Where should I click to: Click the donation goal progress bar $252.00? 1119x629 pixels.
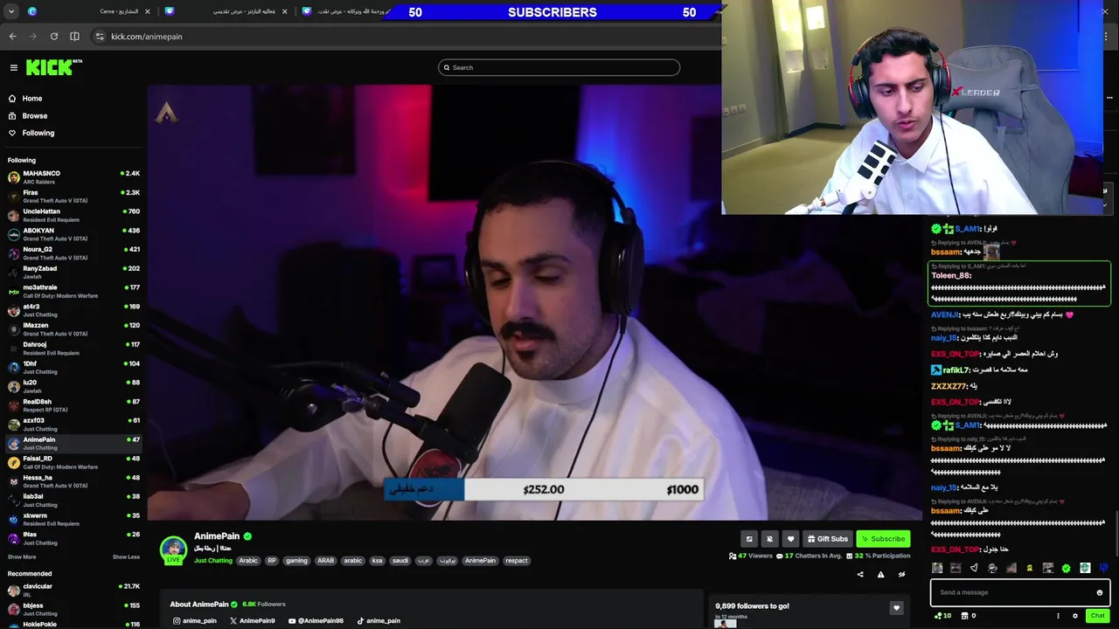545,489
